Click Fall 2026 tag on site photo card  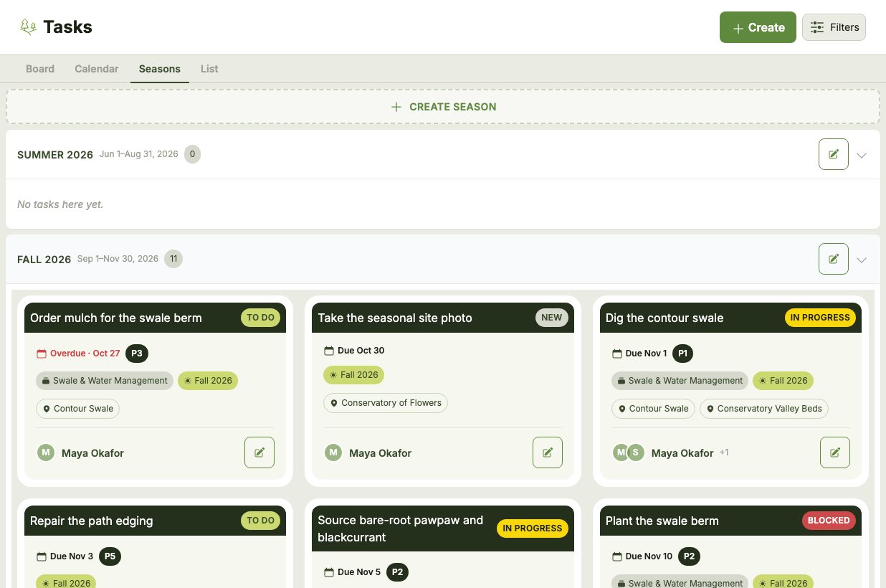(354, 375)
